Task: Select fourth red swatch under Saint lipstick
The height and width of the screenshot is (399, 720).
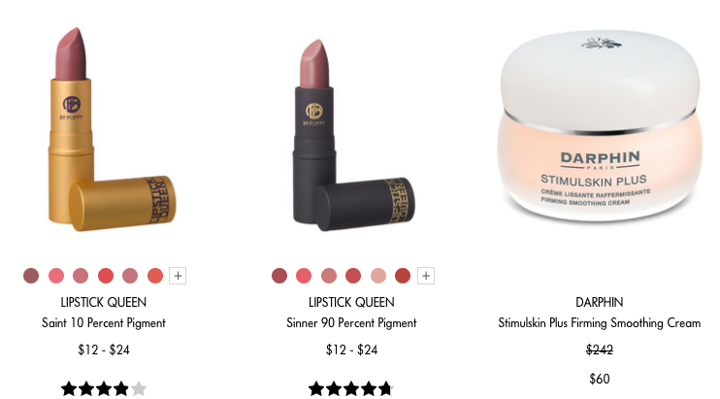Action: [x=106, y=276]
